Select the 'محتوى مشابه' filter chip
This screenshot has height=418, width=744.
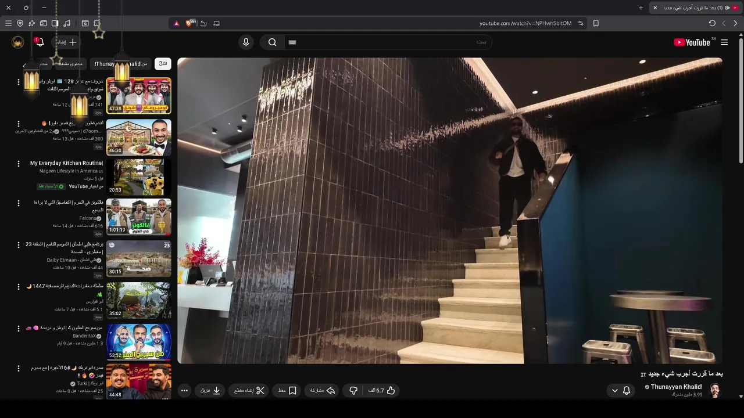71,63
